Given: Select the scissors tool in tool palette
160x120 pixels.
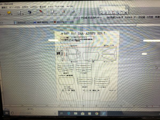Looking at the screenshot, I should (126, 13).
